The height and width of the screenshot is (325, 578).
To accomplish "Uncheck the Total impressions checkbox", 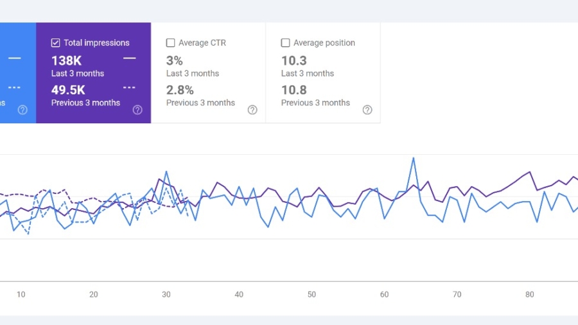I will point(56,43).
